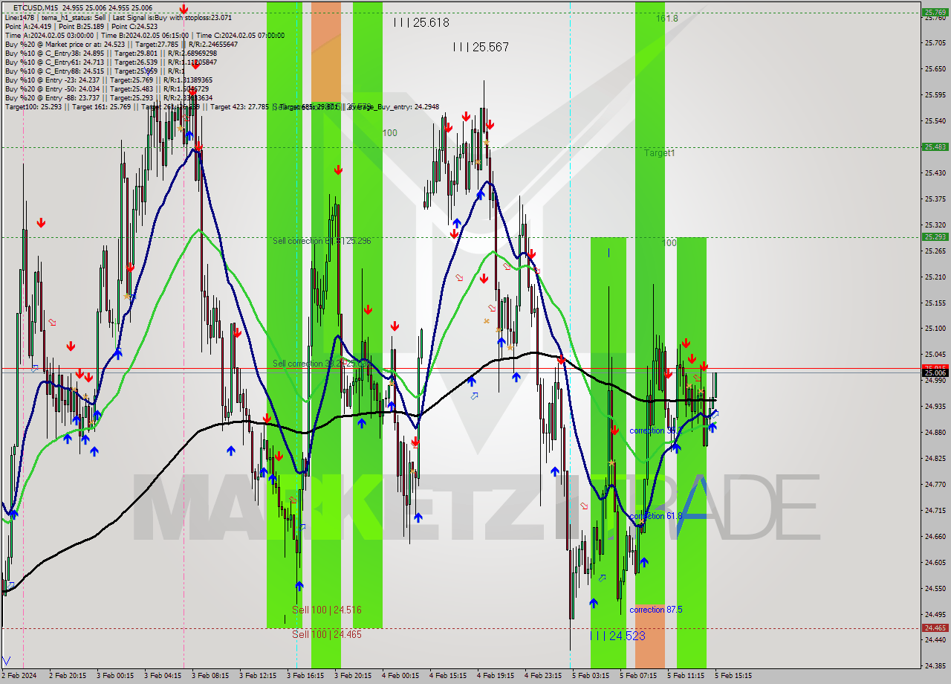951x684 pixels.
Task: Click the '3 Feb 08:15' time axis label
Action: 210,676
